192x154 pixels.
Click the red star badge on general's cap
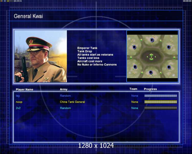point(31,41)
